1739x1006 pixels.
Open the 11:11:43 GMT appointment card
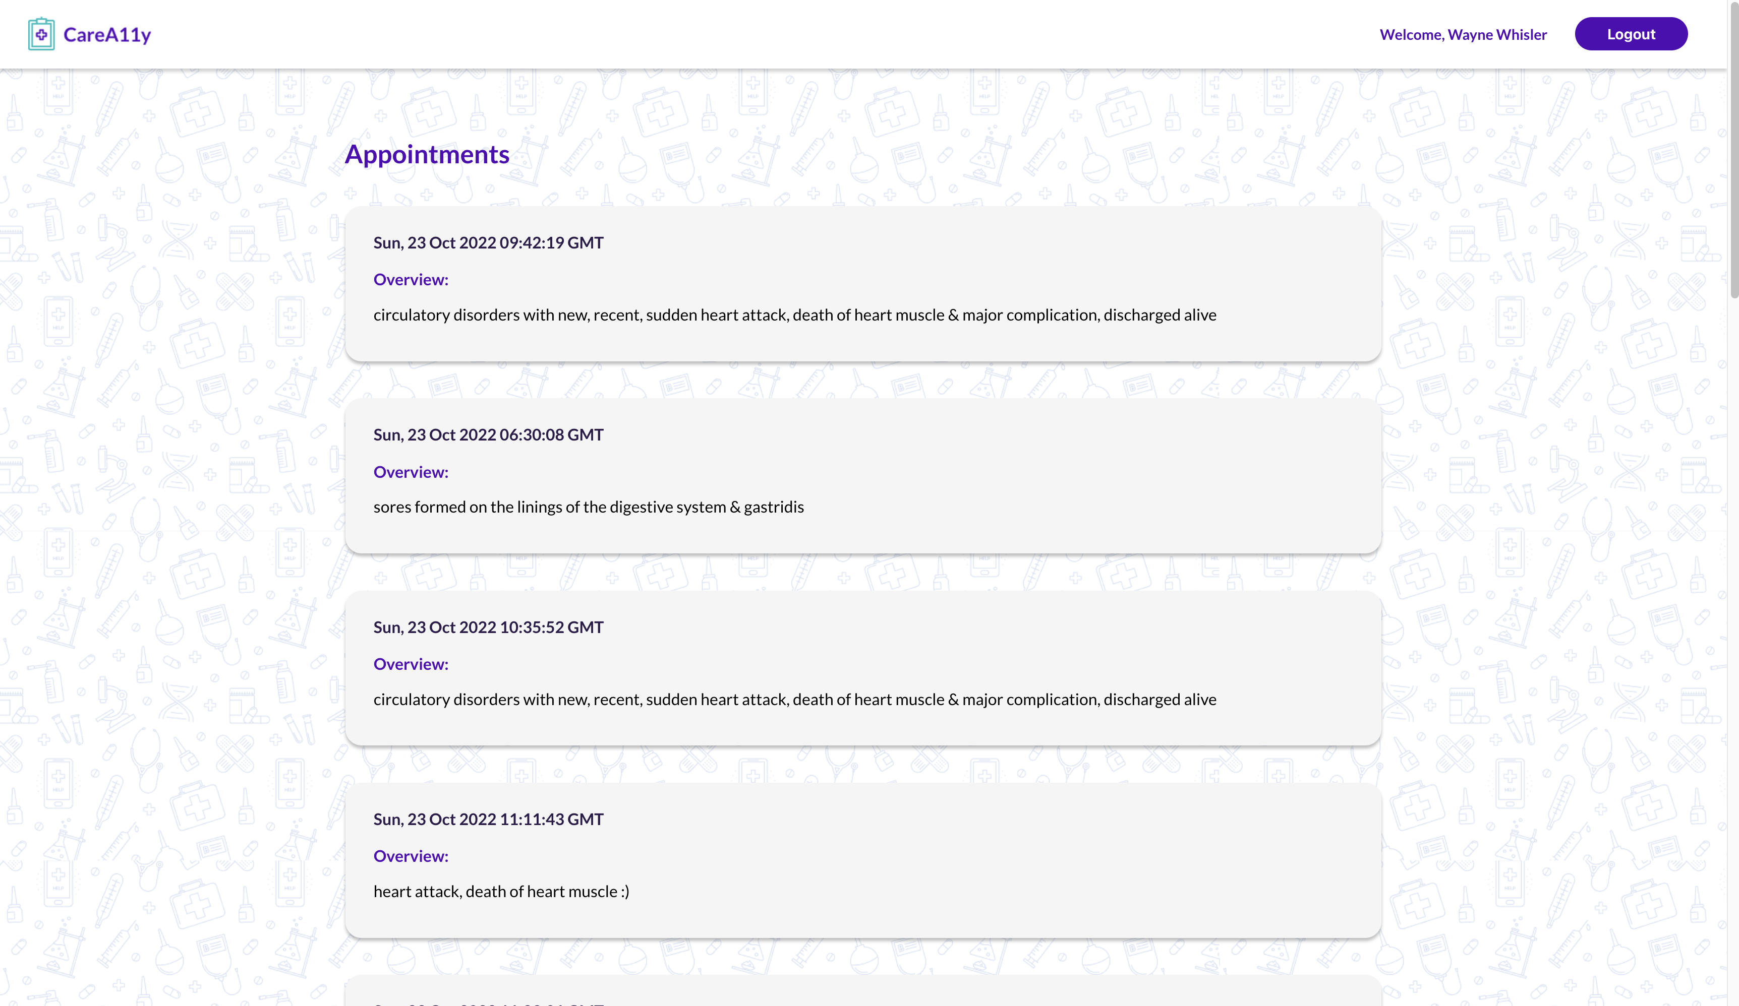pyautogui.click(x=862, y=860)
